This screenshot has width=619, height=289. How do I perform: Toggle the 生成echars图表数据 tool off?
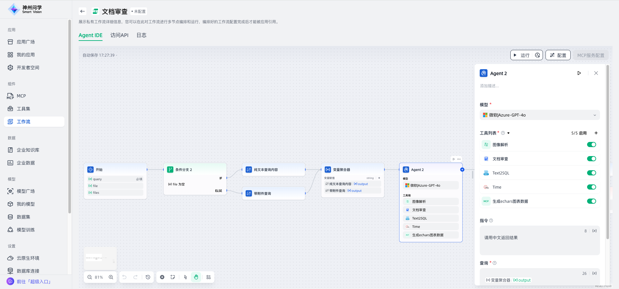click(x=591, y=201)
